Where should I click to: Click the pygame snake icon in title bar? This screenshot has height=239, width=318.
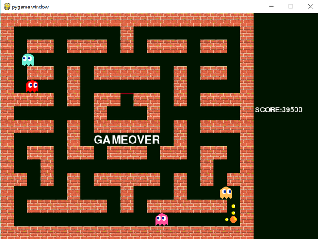tap(7, 7)
